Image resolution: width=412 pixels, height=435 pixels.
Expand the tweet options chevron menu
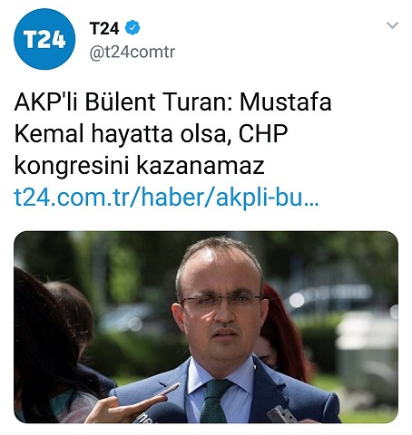(392, 25)
